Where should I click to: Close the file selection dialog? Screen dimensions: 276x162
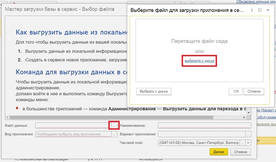pos(267,10)
